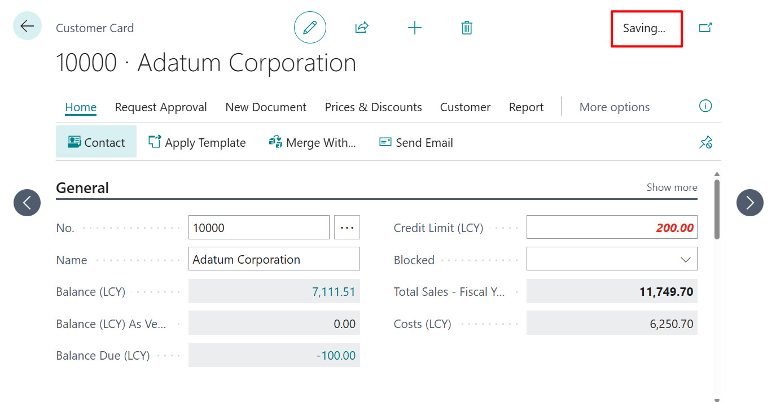
Task: Click Apply Template
Action: (x=197, y=142)
